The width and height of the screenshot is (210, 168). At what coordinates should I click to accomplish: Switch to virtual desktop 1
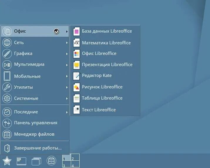pos(67,157)
